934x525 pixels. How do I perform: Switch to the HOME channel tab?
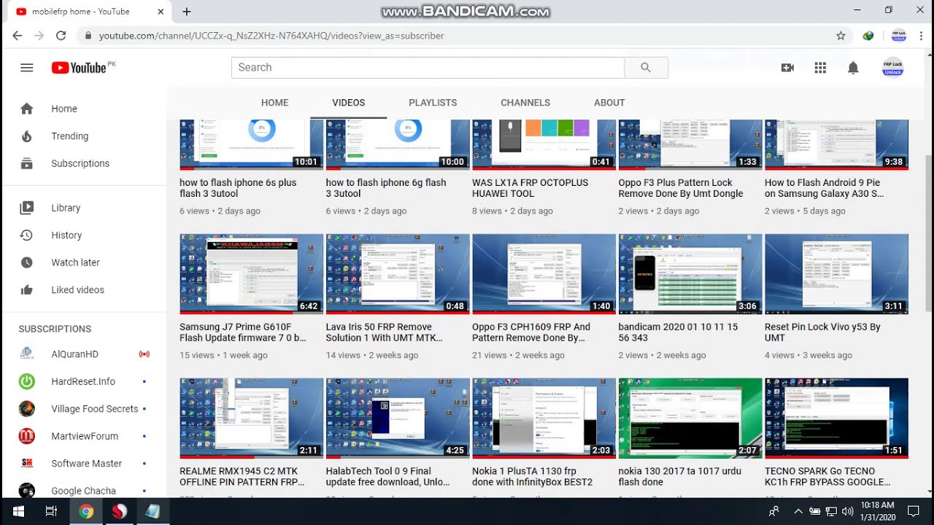coord(275,103)
